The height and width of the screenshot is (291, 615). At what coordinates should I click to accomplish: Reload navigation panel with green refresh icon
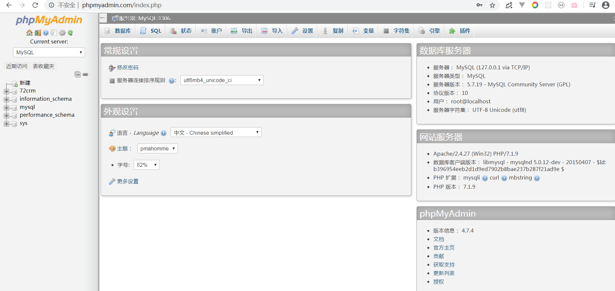[x=70, y=33]
